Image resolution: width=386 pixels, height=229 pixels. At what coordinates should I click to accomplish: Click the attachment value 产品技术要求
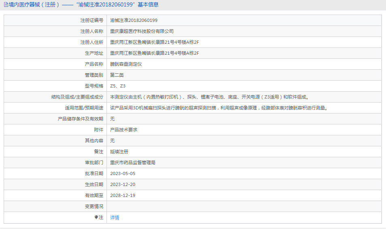[124, 130]
